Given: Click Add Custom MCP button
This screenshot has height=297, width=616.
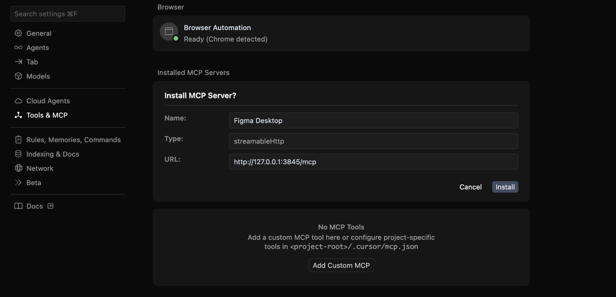Looking at the screenshot, I should (x=341, y=265).
